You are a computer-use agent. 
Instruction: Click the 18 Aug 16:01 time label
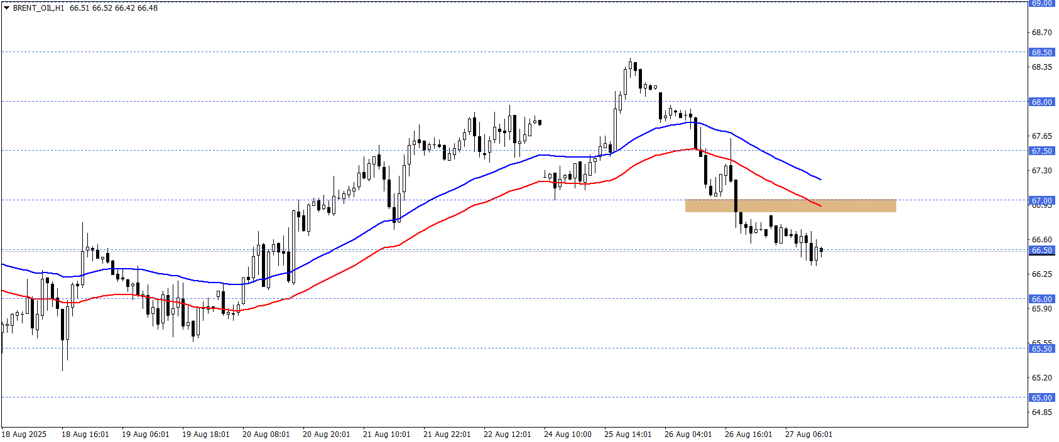[85, 434]
